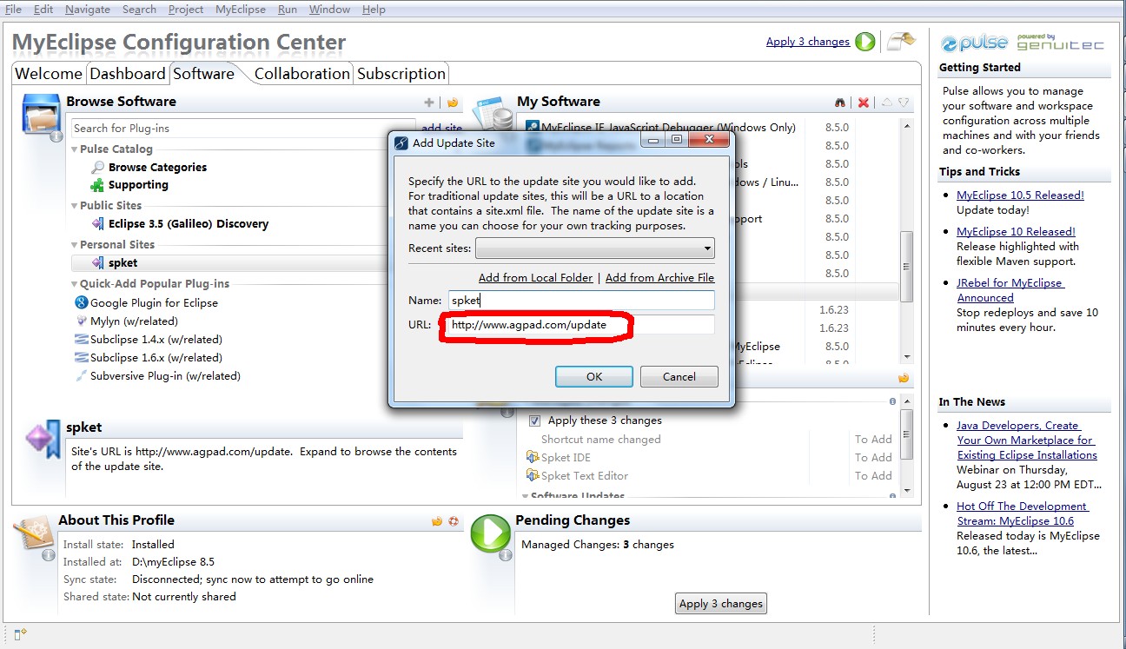Click the Google icon for Google Plugin

click(82, 302)
